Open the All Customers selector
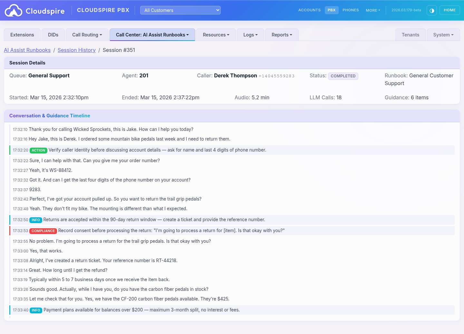This screenshot has height=334, width=464. 180,10
